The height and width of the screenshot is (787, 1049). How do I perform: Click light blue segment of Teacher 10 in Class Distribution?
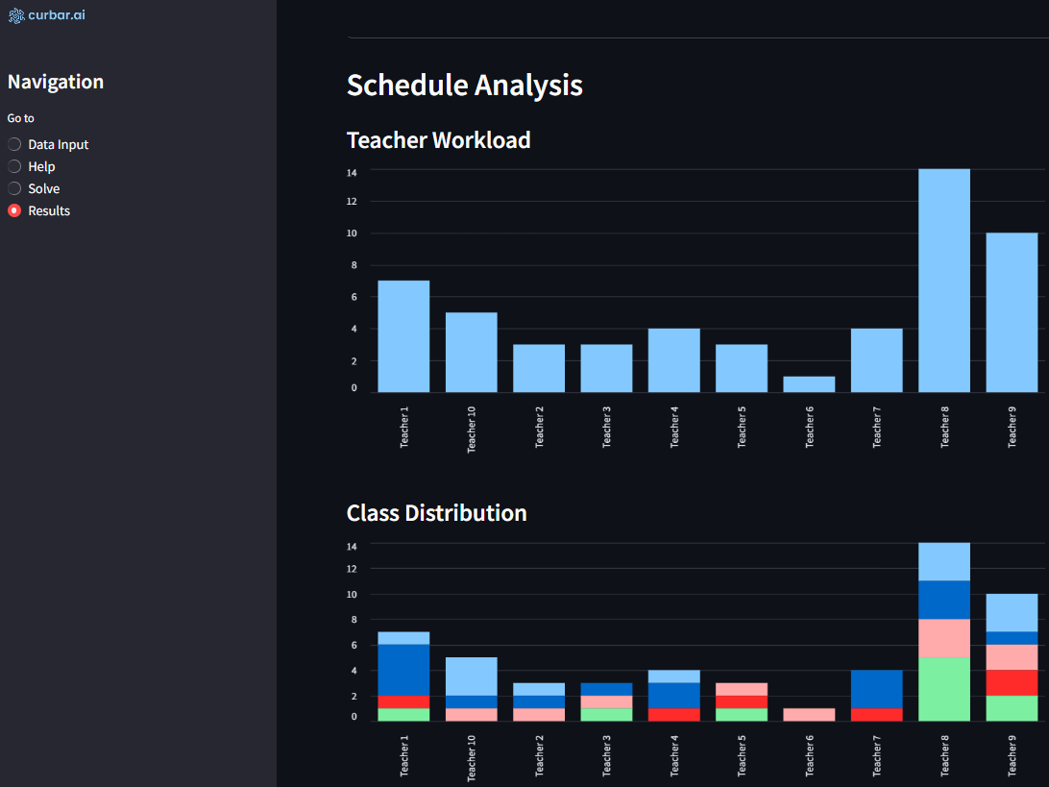pos(471,676)
